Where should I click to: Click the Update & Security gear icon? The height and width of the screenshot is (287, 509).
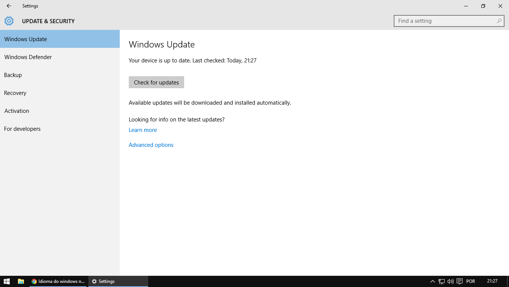click(x=9, y=21)
